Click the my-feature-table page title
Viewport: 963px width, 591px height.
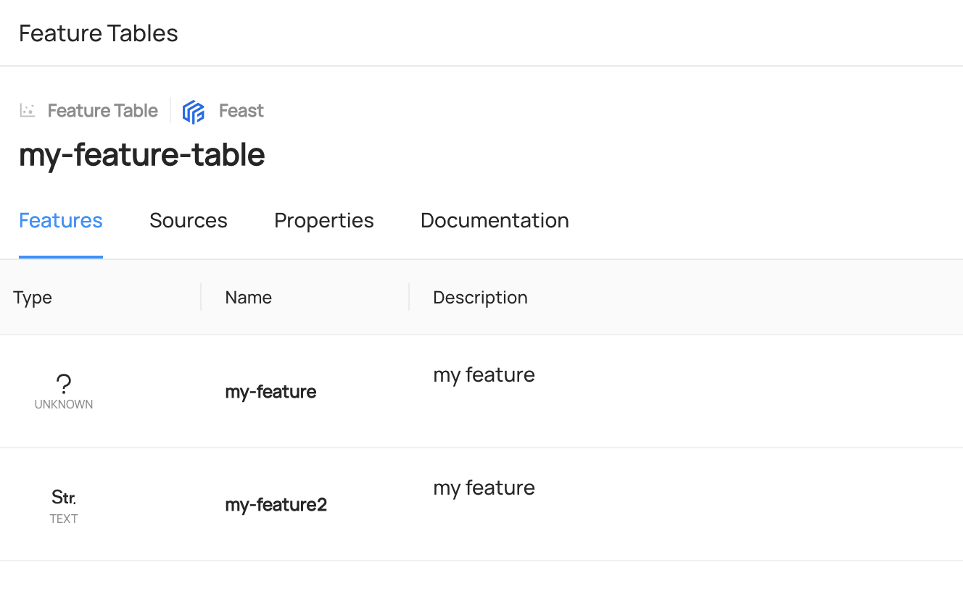tap(141, 154)
